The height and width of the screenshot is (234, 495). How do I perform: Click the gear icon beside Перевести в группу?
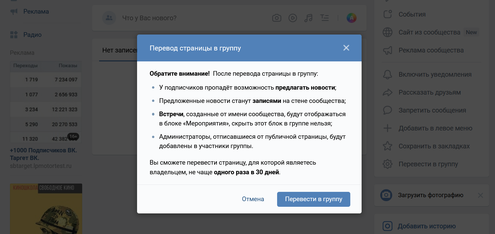pyautogui.click(x=388, y=164)
